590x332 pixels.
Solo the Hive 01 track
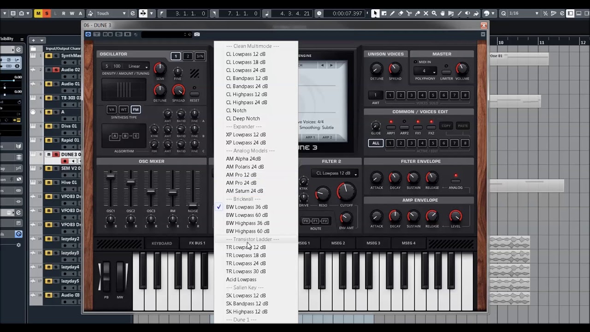(x=56, y=182)
